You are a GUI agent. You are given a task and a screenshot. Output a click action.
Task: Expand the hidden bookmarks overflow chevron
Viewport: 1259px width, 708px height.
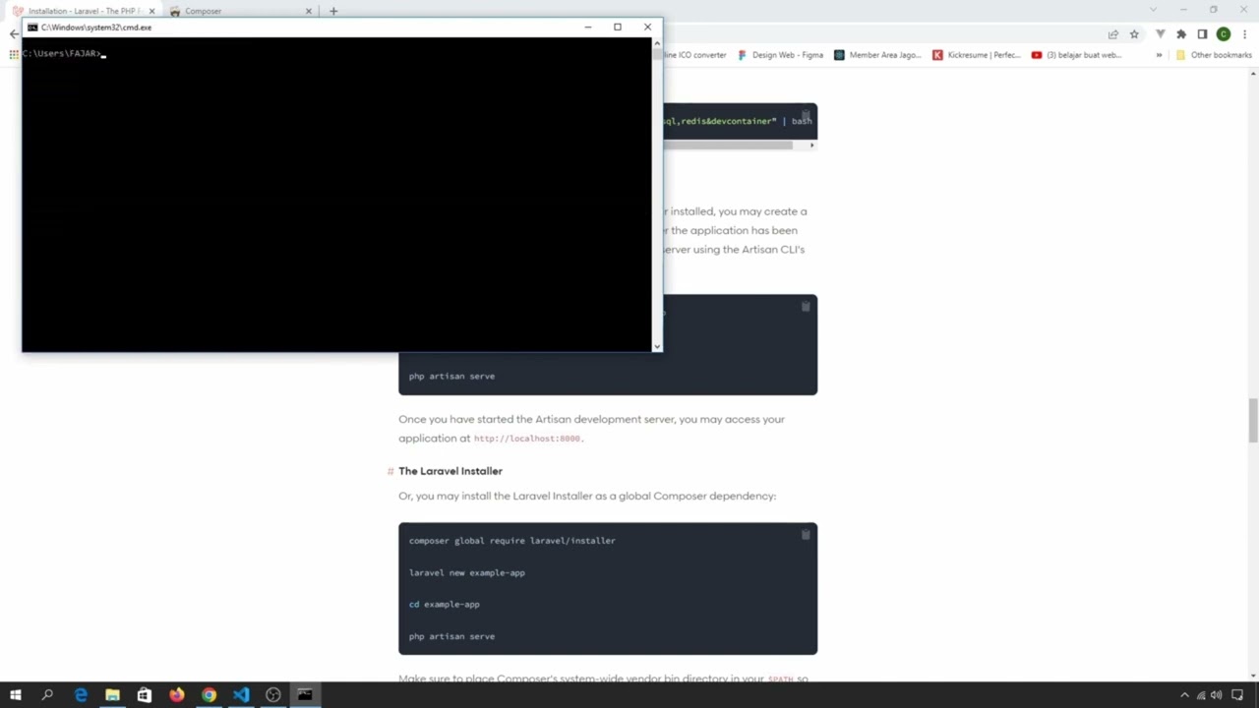1159,55
